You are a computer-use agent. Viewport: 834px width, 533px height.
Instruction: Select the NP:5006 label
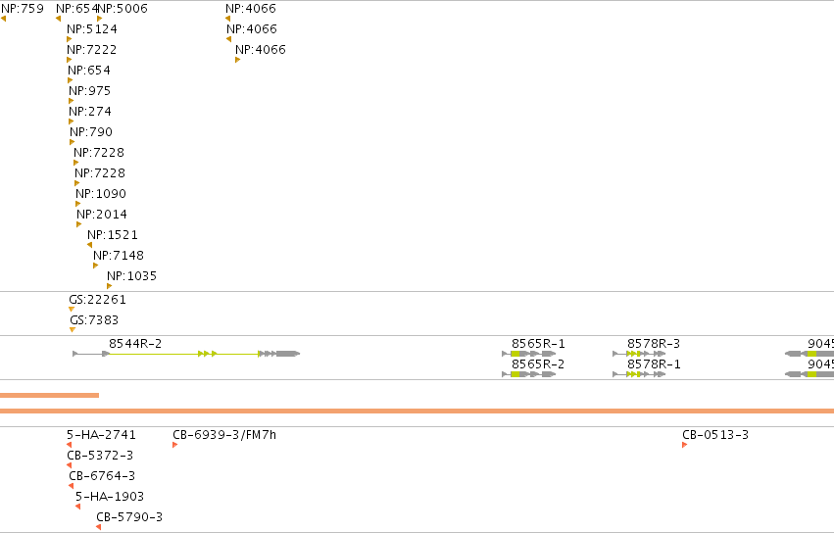coord(123,9)
